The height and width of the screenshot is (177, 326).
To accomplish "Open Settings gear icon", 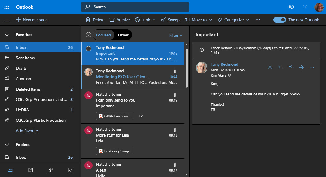I will (x=291, y=7).
